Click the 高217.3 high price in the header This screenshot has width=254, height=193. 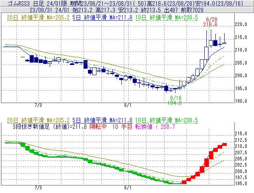tap(105, 10)
